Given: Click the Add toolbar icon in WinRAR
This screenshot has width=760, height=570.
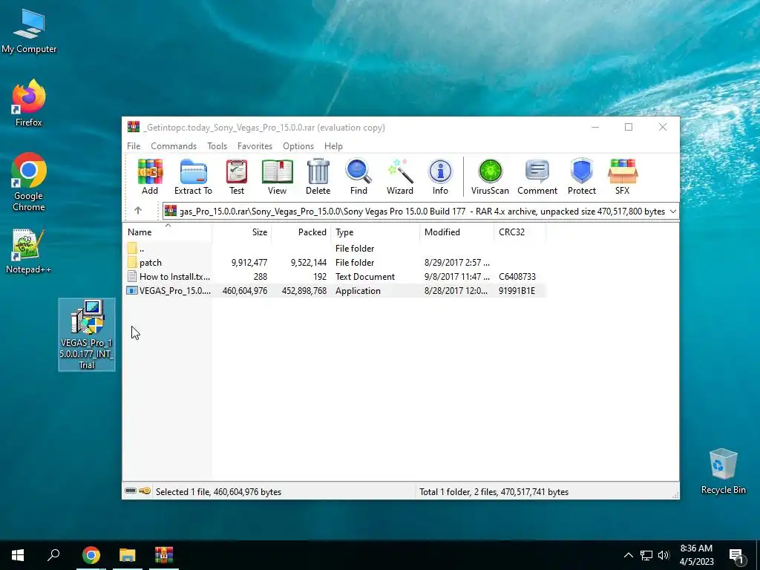Looking at the screenshot, I should click(x=150, y=177).
